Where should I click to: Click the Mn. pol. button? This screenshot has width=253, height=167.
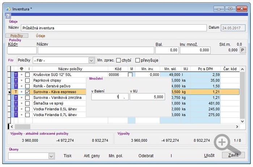pos(116,156)
